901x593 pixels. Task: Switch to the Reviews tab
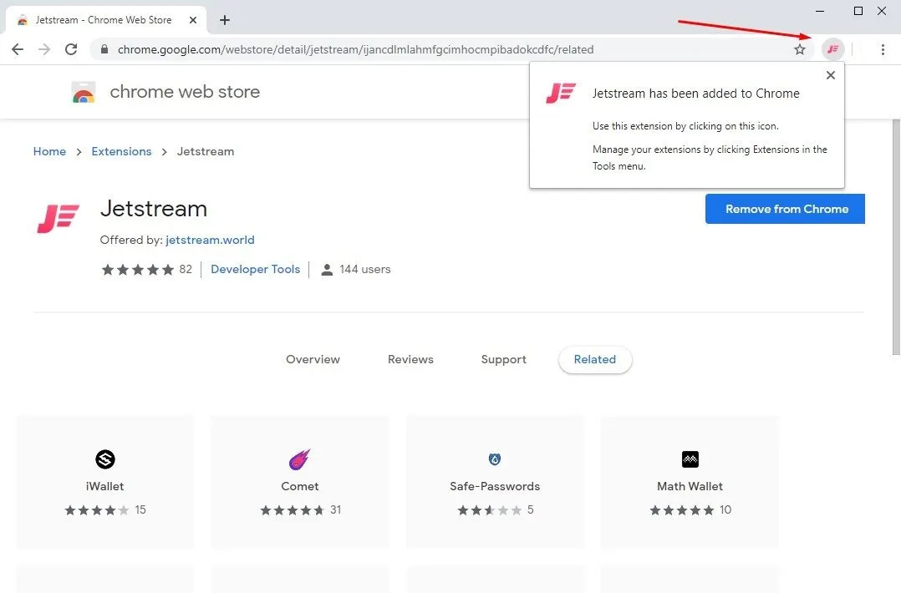[x=410, y=359]
